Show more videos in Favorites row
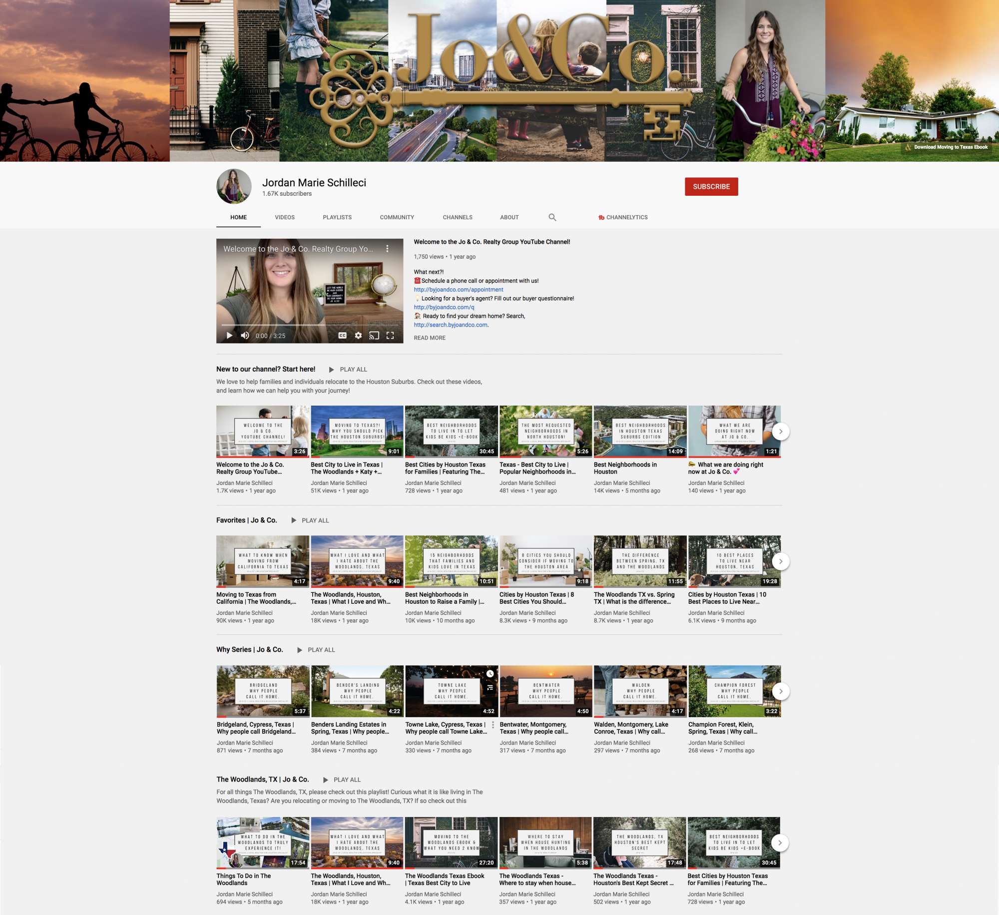 [781, 561]
